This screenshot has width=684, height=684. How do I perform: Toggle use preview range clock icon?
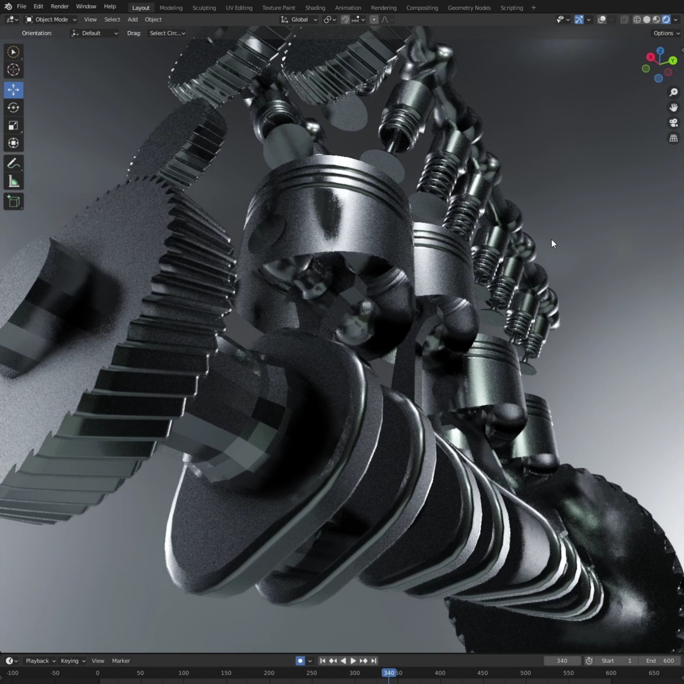[589, 661]
